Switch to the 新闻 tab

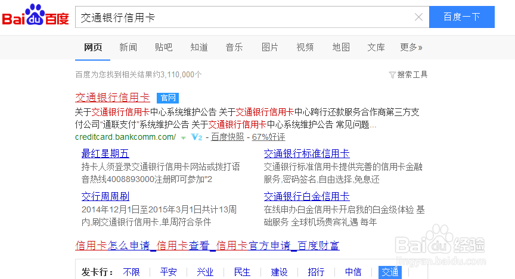click(128, 48)
